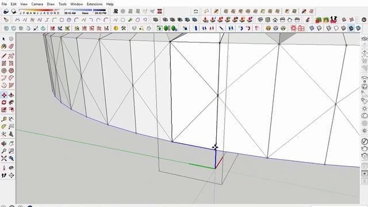Switch to Front house view

[275, 20]
